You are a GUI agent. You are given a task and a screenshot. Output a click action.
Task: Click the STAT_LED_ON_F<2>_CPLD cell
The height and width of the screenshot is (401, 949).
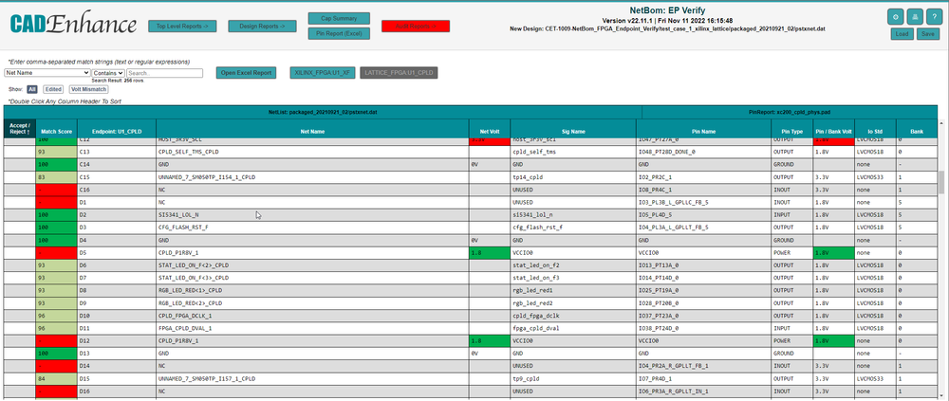[x=312, y=265]
